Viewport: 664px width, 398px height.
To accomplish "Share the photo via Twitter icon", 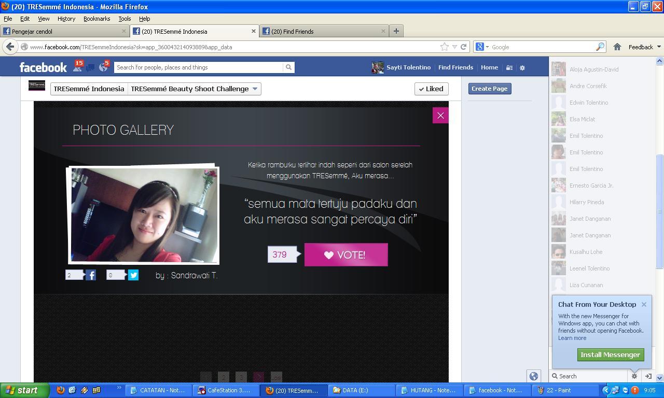I will click(133, 275).
